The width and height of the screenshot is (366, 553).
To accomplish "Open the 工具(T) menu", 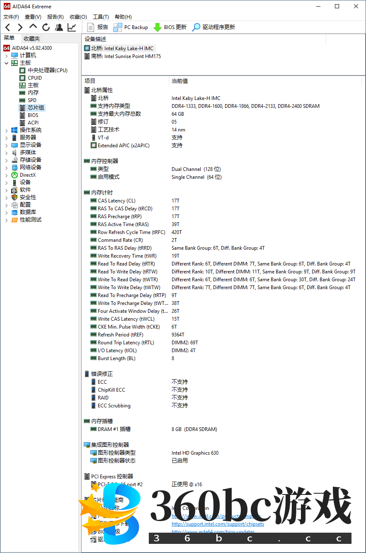I will pos(101,17).
